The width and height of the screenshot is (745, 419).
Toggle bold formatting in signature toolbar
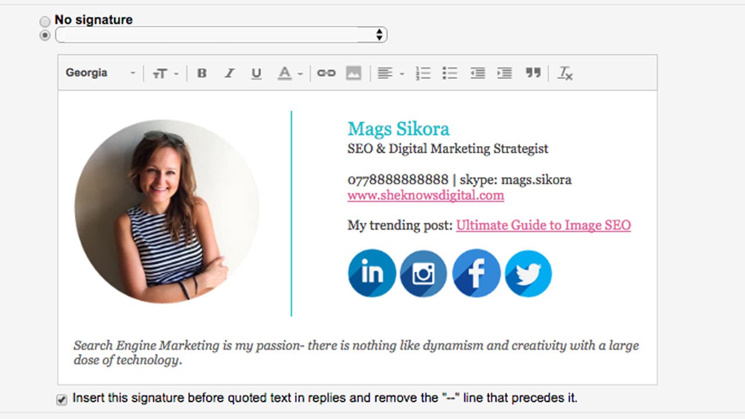point(202,73)
